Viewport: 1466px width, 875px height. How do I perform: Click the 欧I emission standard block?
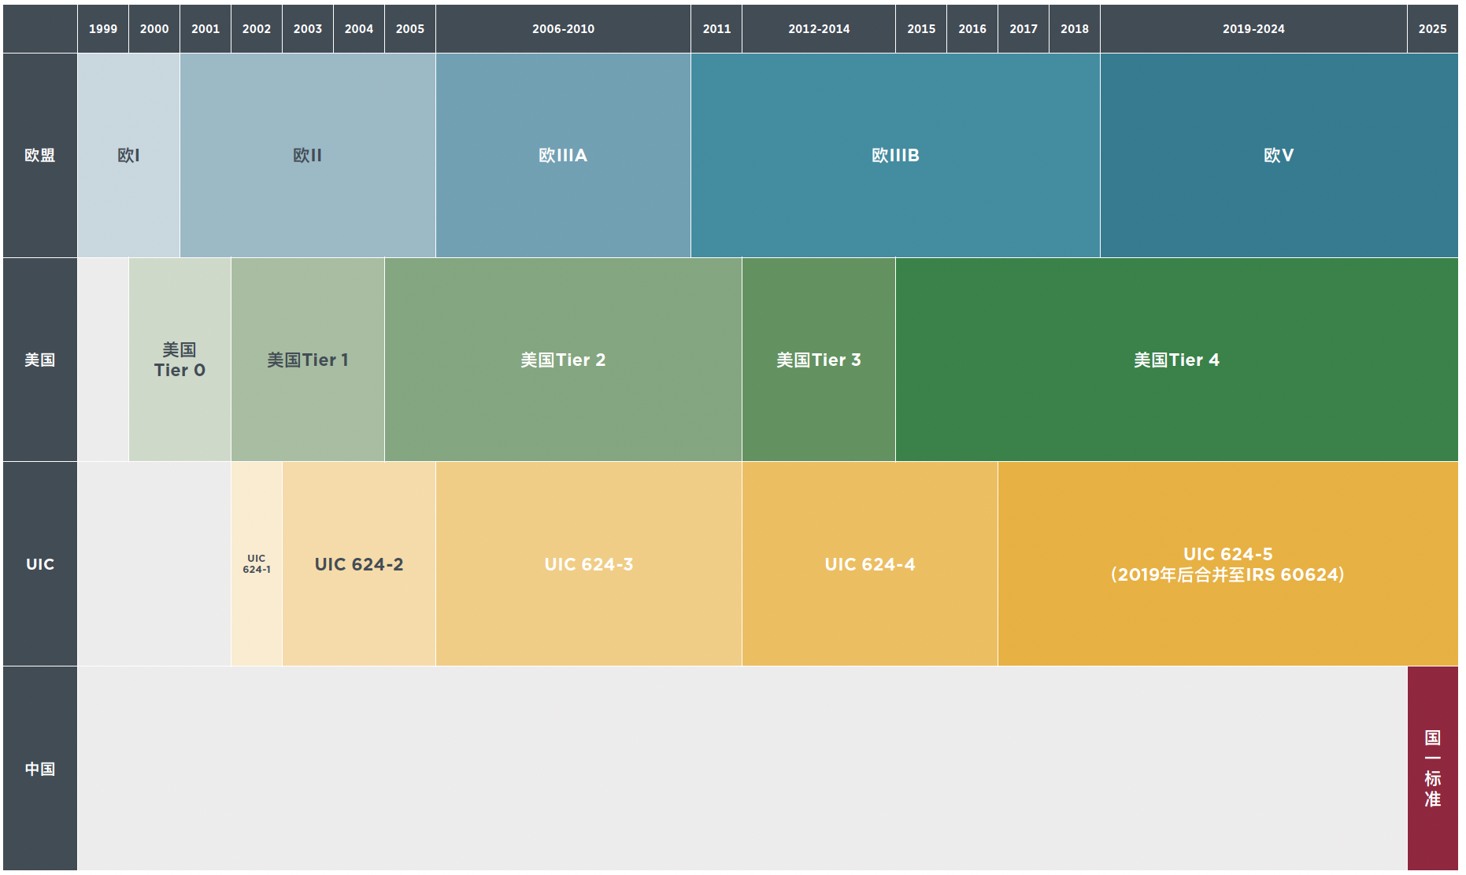pos(128,155)
